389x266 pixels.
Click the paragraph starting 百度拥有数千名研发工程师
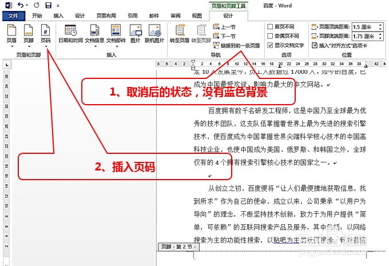pyautogui.click(x=280, y=137)
